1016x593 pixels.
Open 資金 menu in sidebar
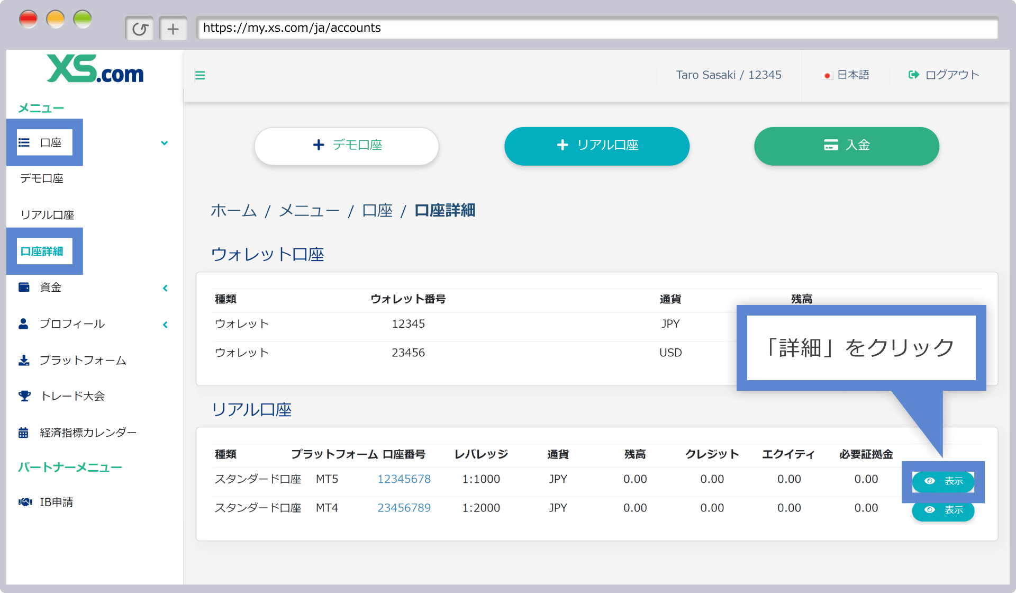pyautogui.click(x=51, y=287)
